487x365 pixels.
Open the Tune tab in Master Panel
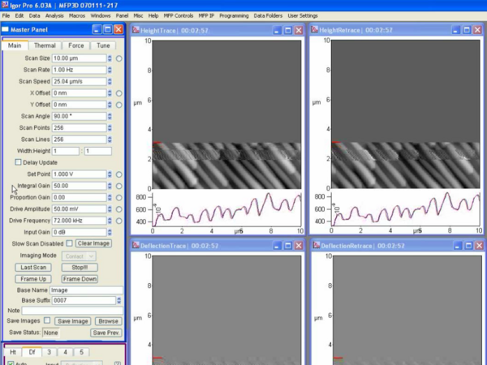(x=103, y=45)
